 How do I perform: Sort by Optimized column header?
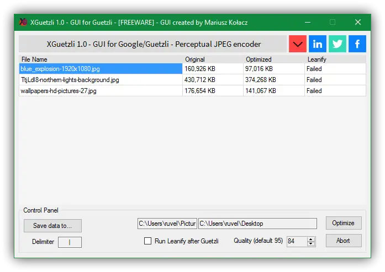click(274, 59)
